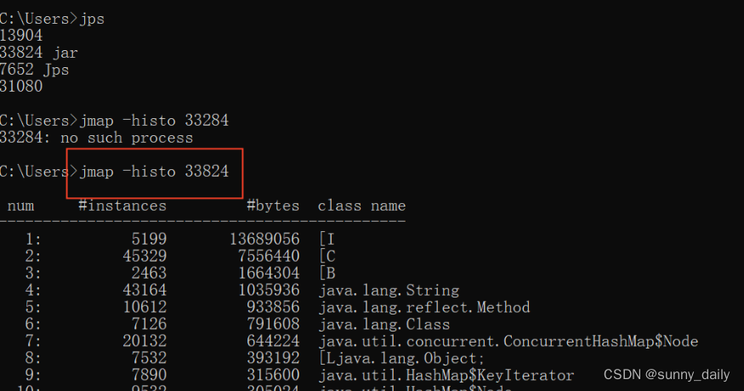Viewport: 744px width, 391px height.
Task: Select instances value 7126
Action: 150,324
